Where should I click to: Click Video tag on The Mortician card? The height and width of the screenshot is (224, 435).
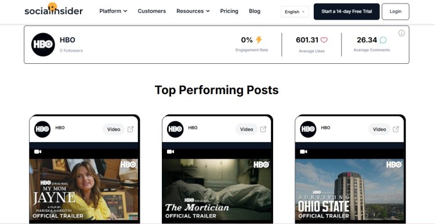point(246,129)
